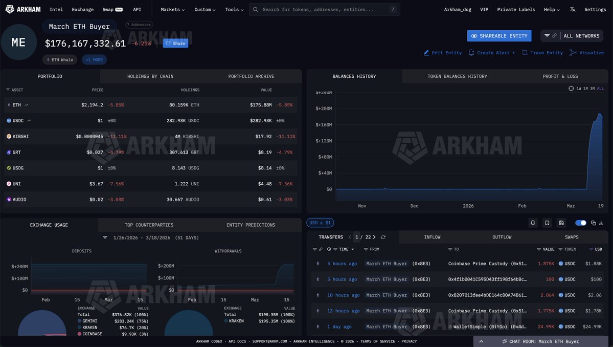Switch to Portfolio Archive tab

(251, 76)
